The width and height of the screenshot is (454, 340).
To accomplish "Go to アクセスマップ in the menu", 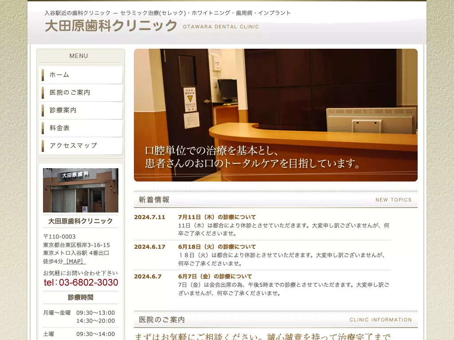I will (81, 145).
